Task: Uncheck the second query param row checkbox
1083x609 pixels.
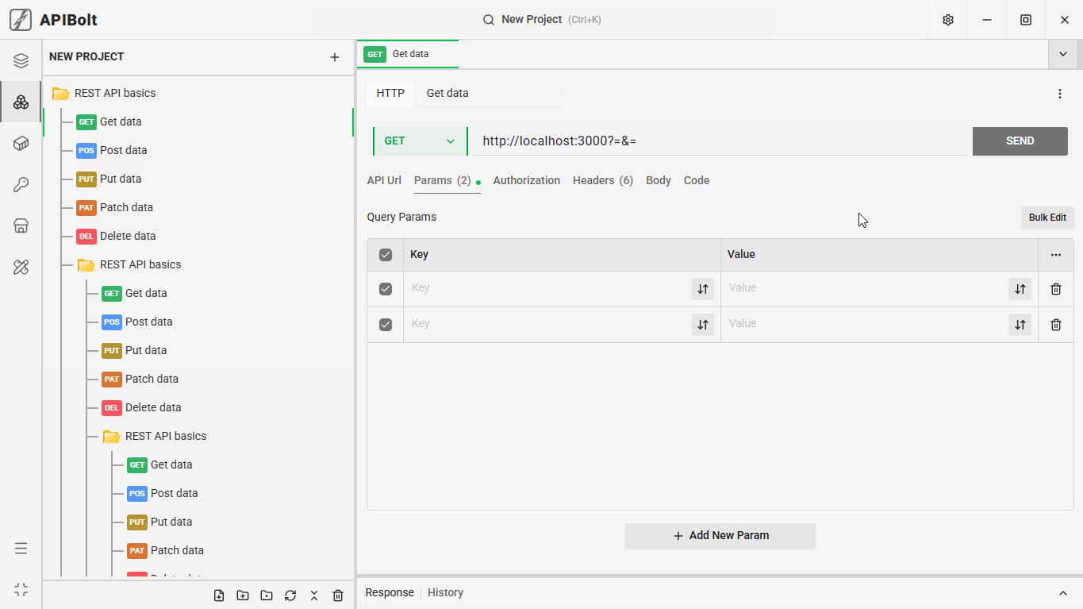Action: (386, 325)
